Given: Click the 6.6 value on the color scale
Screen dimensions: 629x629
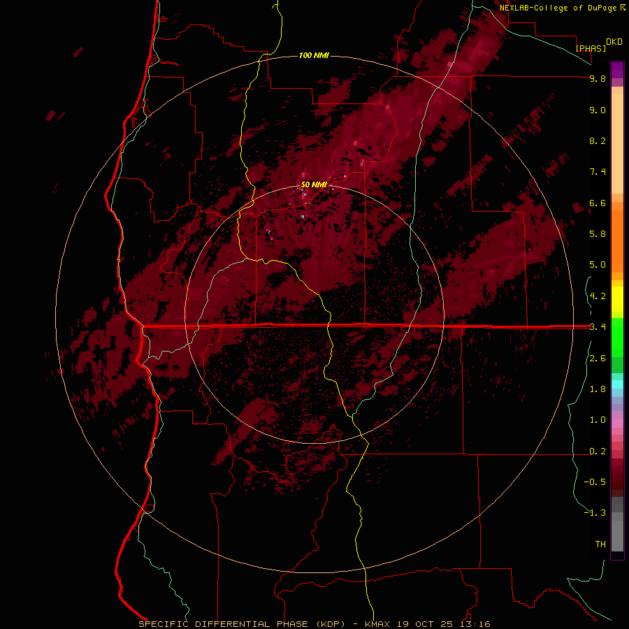Looking at the screenshot, I should [598, 203].
